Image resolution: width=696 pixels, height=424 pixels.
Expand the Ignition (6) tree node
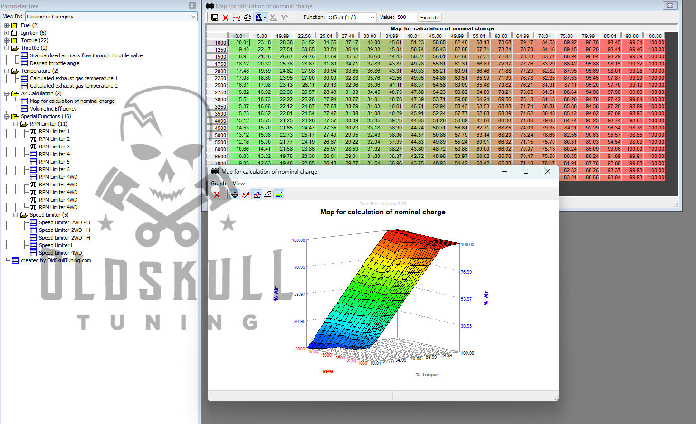pyautogui.click(x=6, y=33)
